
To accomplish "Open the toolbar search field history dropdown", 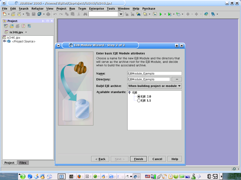I will tap(121, 14).
